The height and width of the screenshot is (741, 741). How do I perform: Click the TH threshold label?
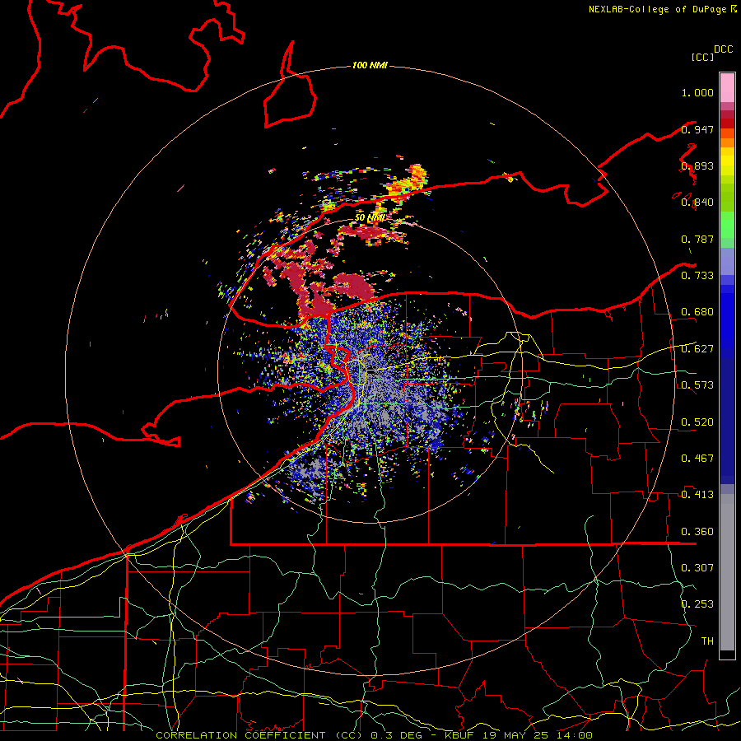click(x=707, y=641)
